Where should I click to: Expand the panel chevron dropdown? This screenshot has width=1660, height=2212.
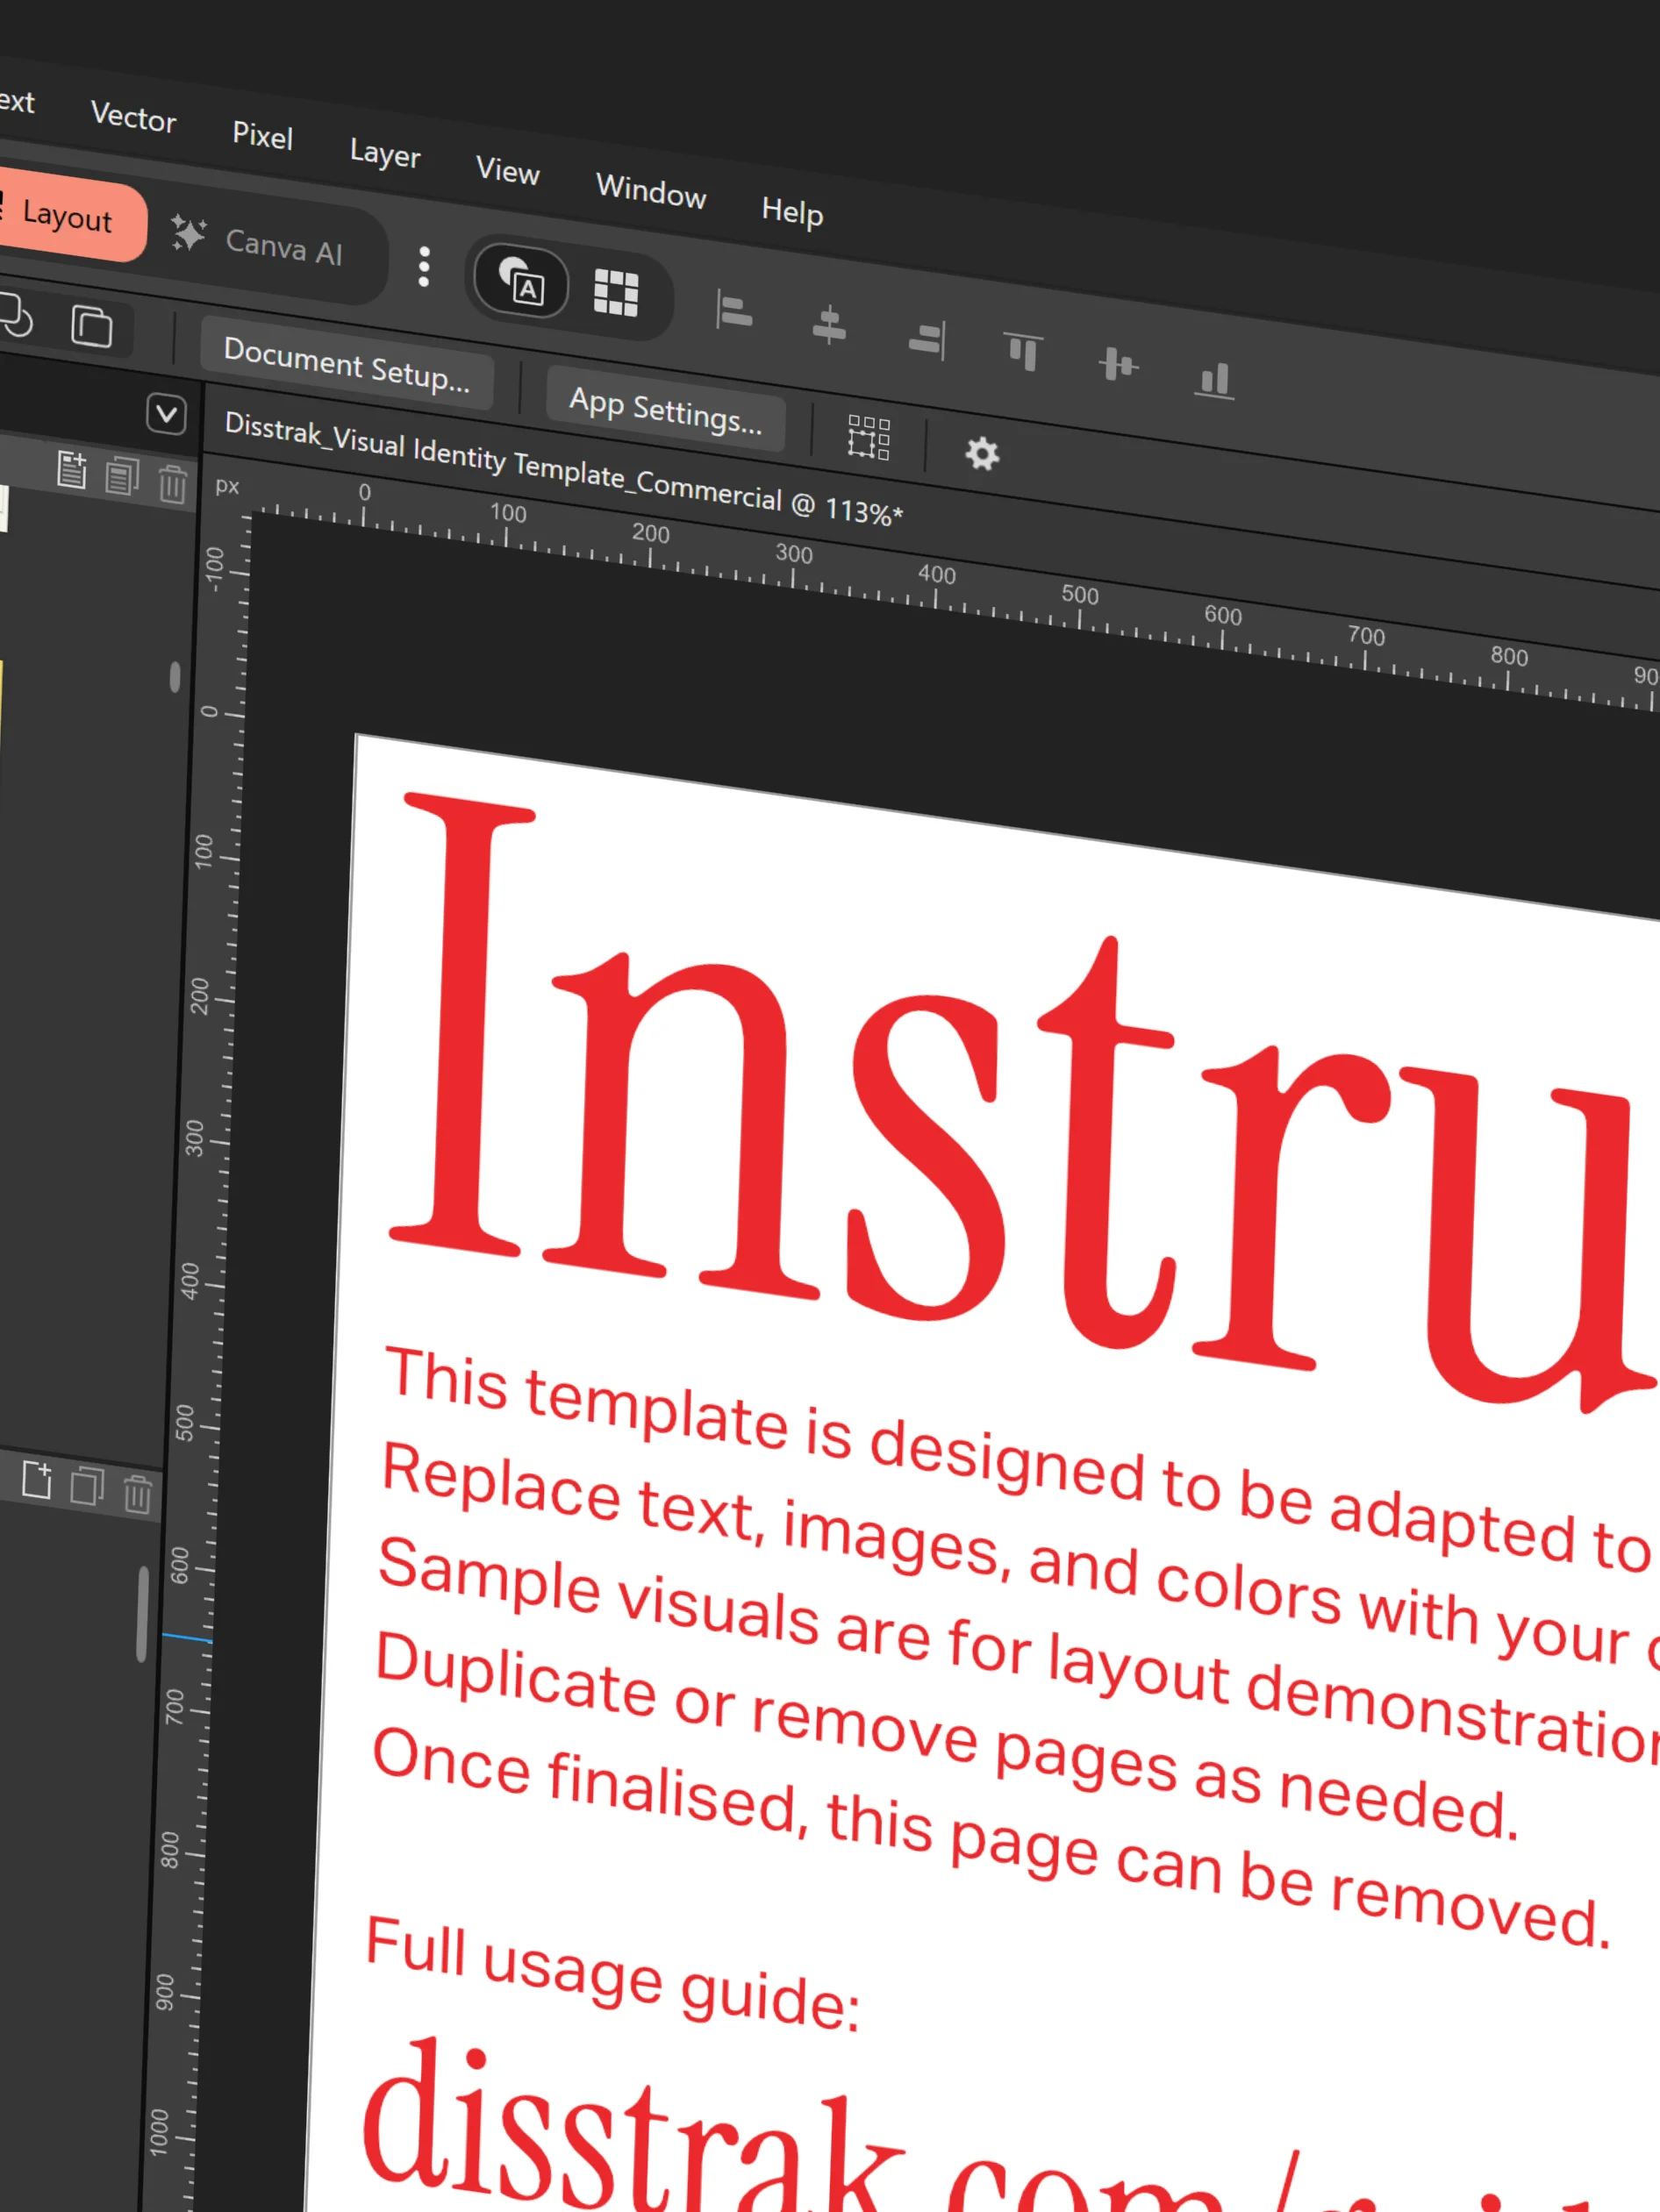[166, 414]
